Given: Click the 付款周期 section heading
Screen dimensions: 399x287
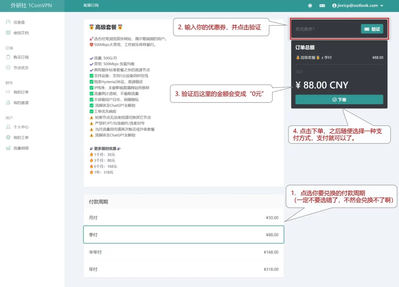Looking at the screenshot, I should click(99, 202).
